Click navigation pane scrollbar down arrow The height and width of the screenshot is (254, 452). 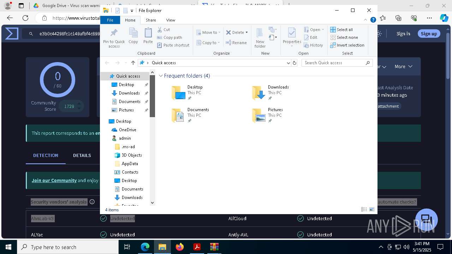[x=152, y=202]
